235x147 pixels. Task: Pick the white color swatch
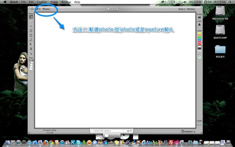199,47
